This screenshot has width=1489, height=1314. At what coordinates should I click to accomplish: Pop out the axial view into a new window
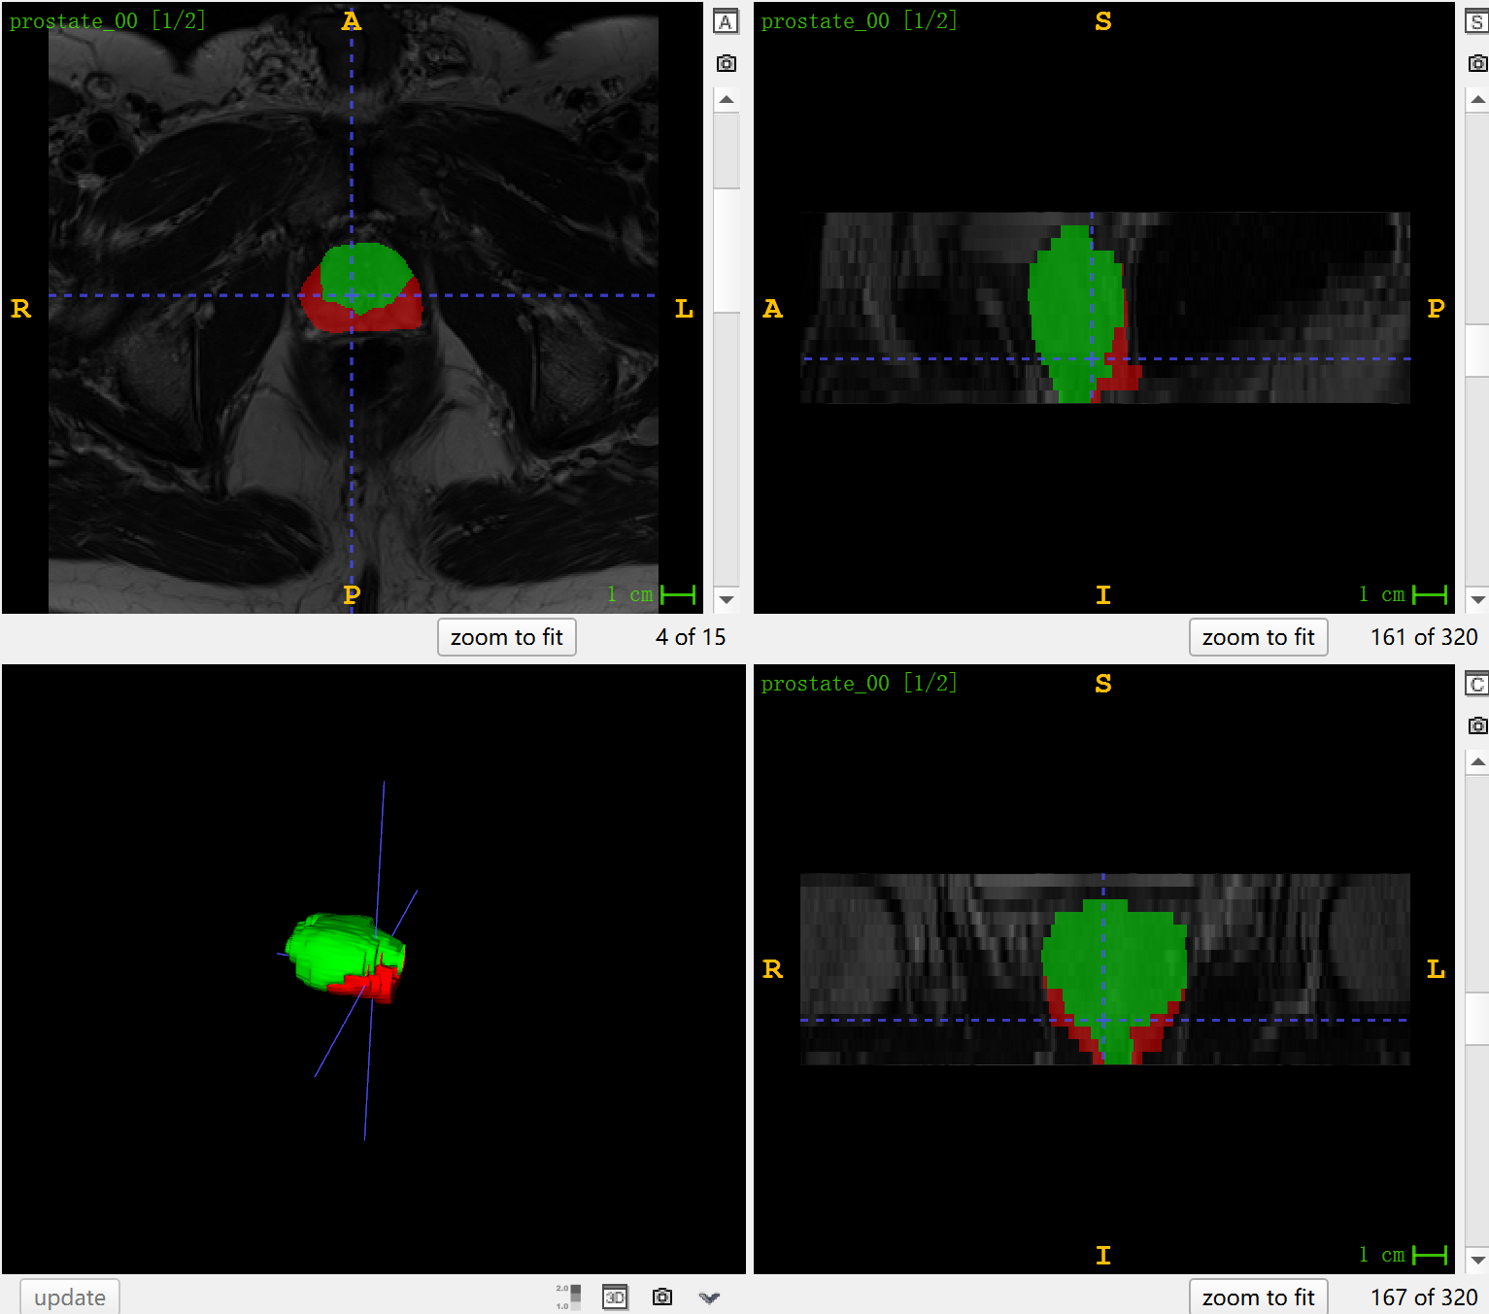point(726,21)
